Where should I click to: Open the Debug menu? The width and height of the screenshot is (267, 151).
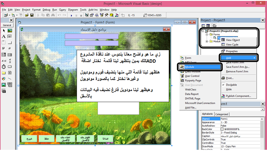[46, 10]
